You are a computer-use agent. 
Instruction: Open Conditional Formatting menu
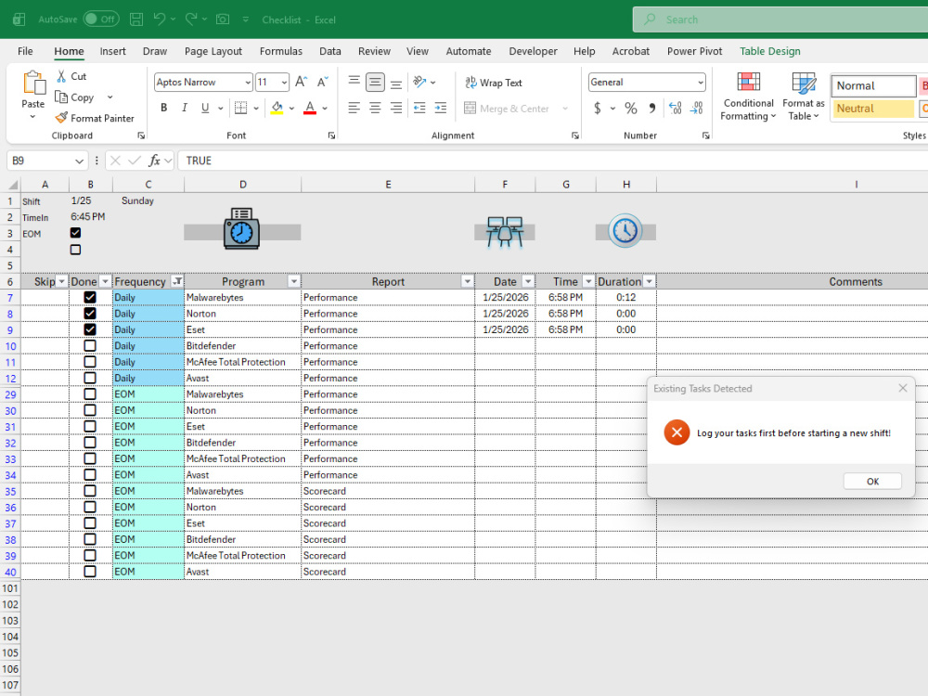748,97
